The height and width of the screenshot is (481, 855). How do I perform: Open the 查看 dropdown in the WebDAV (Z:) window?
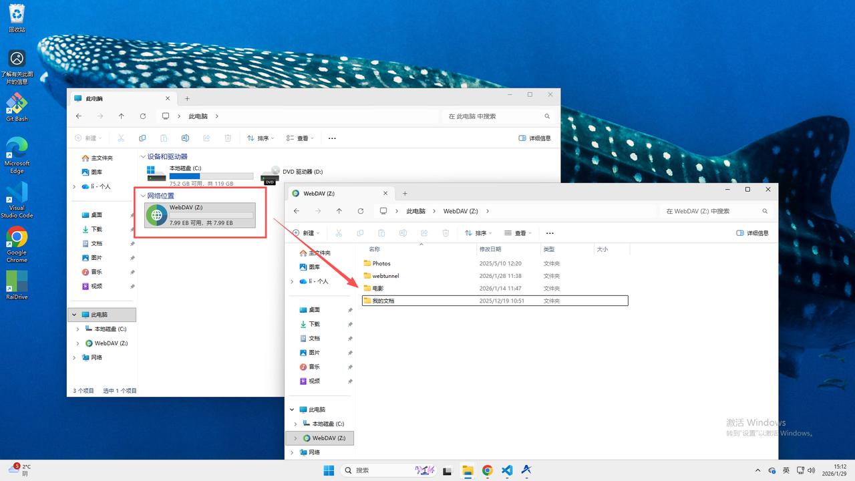[x=518, y=233]
